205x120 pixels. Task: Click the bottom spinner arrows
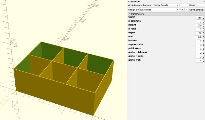point(203,41)
